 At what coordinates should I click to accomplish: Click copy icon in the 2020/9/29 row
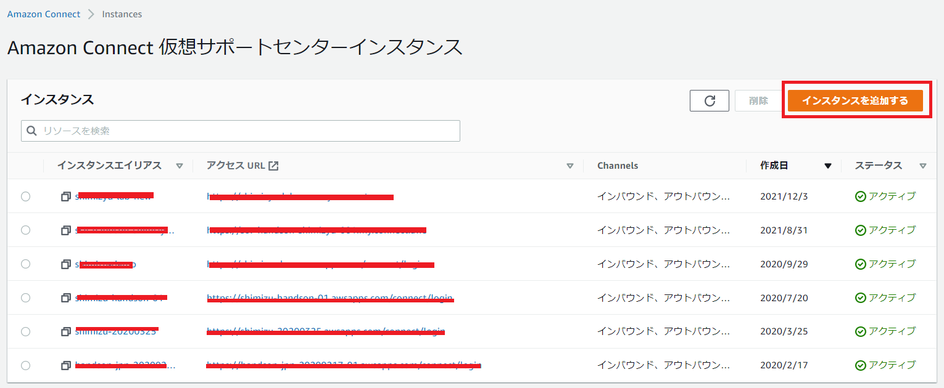click(66, 264)
